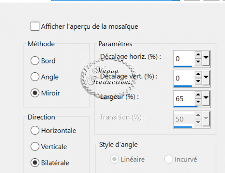Choose Bilatérale direction option
Screen dimensions: 225x173
[x=35, y=163]
